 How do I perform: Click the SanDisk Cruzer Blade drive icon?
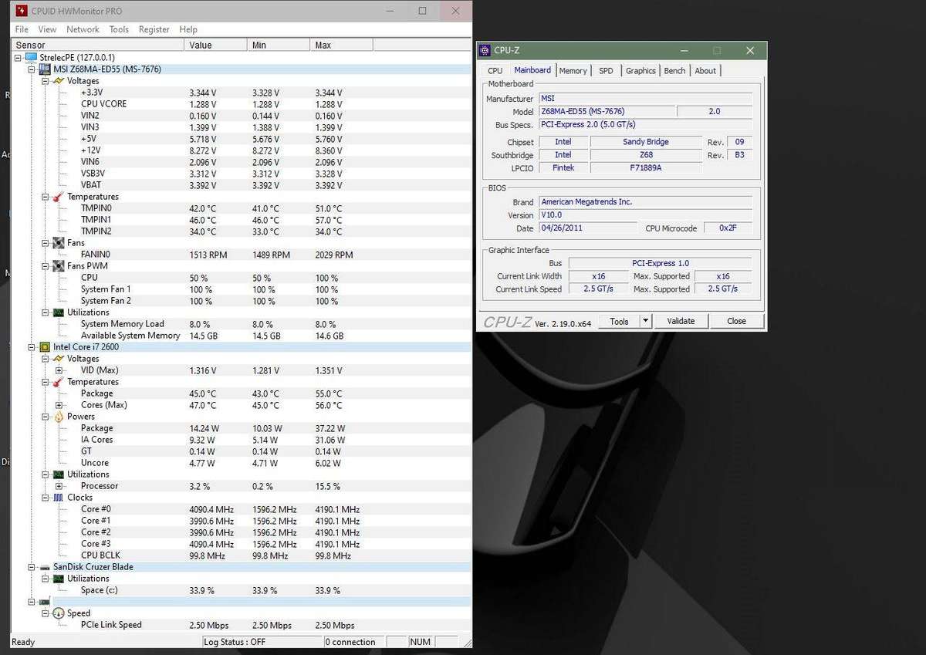tap(45, 567)
